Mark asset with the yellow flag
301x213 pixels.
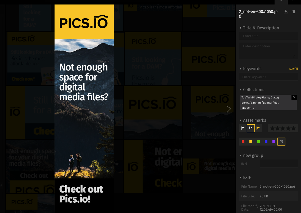coord(258,128)
